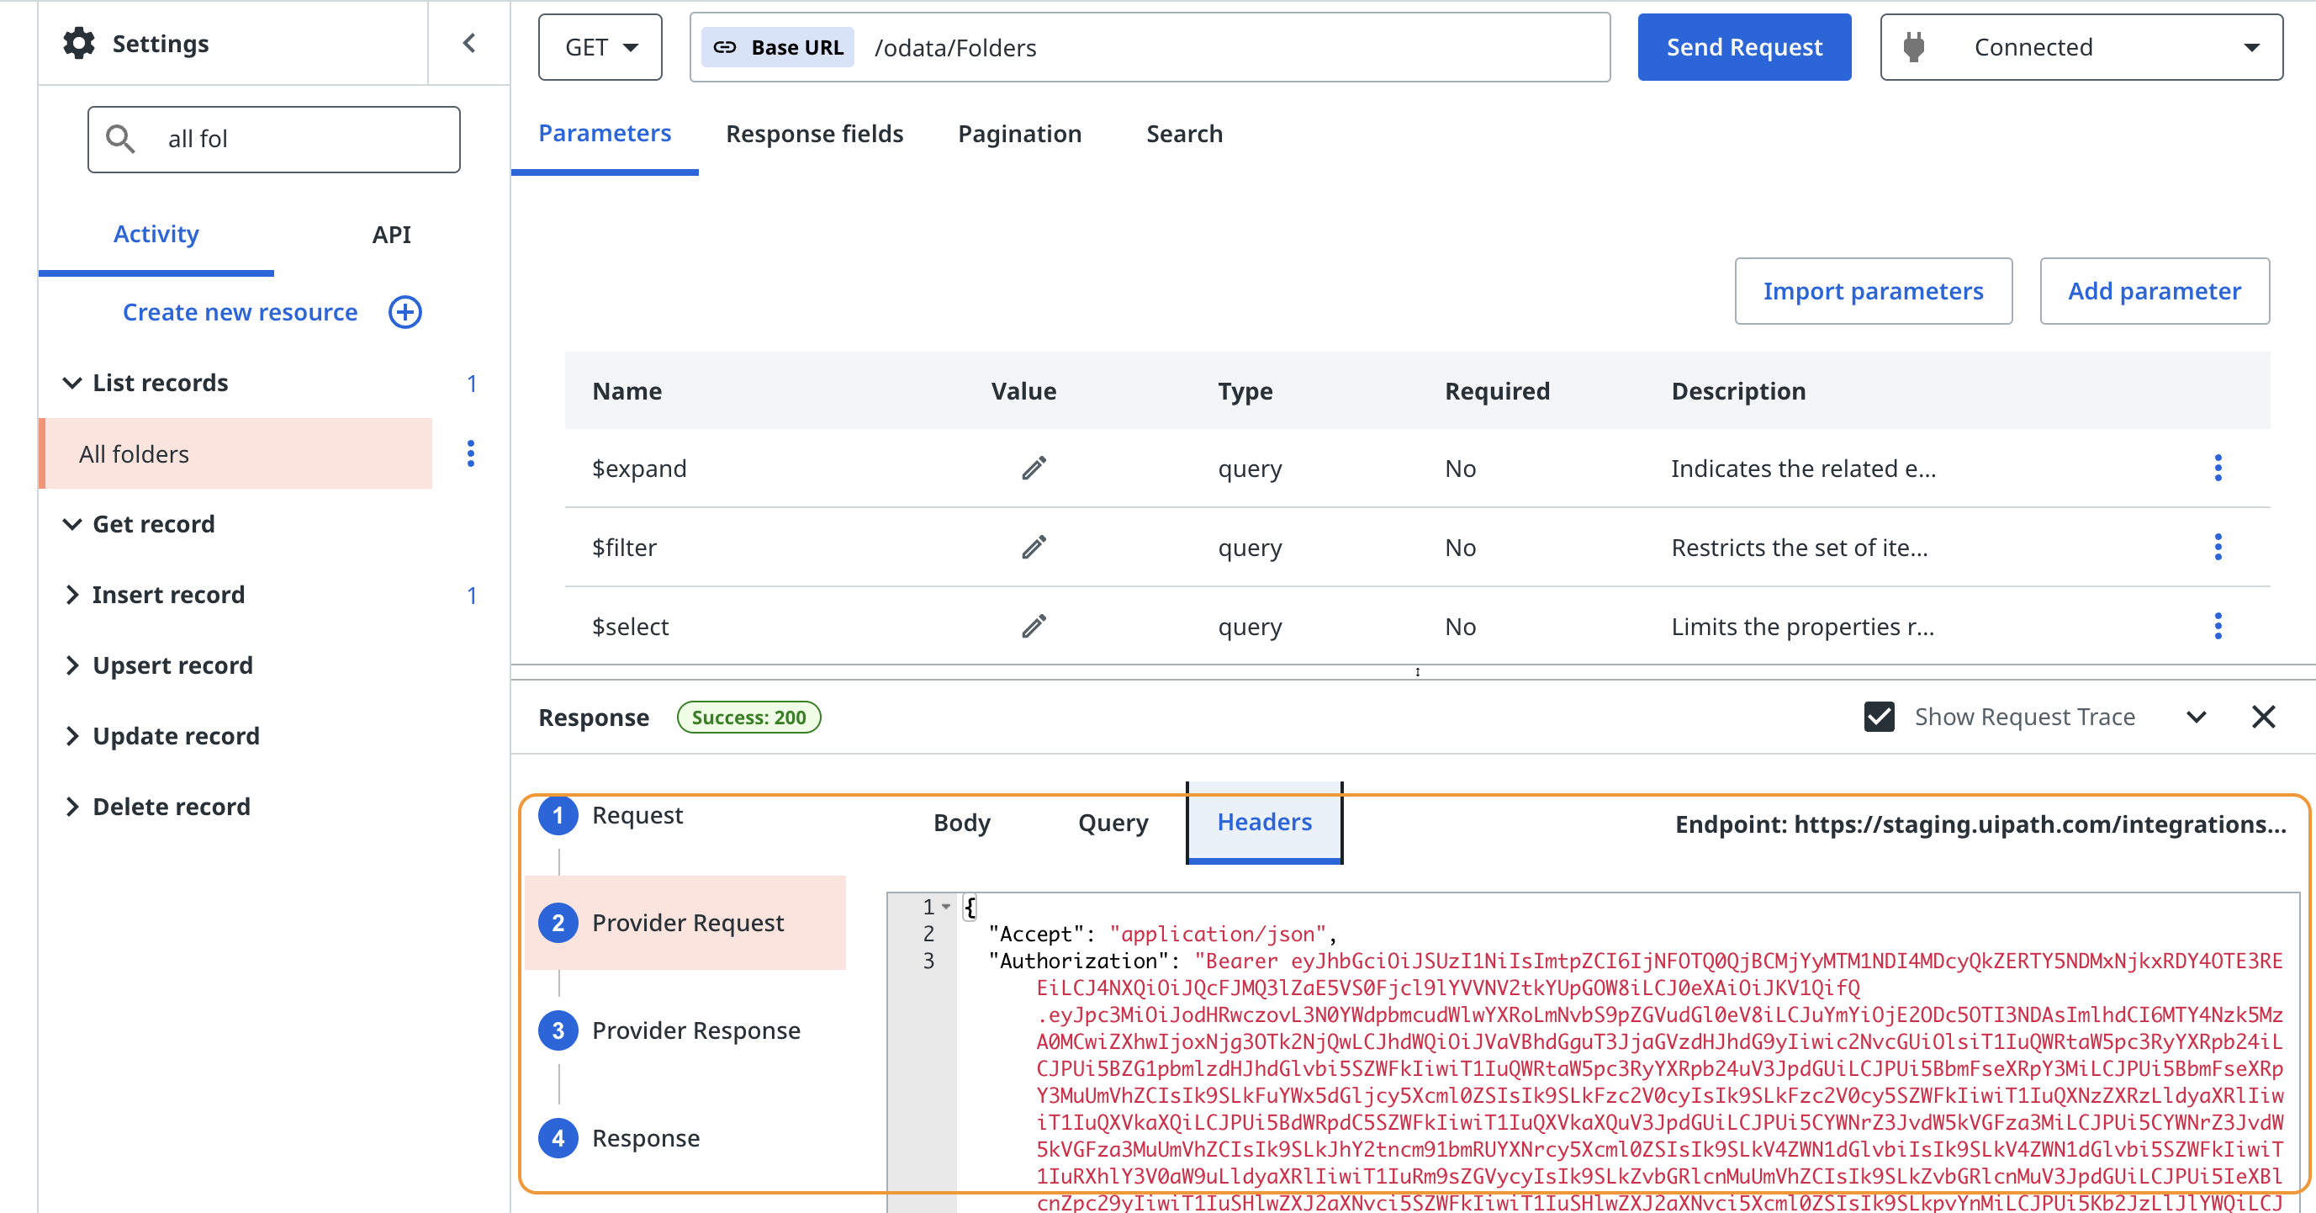Click the Create new resource plus icon
The image size is (2316, 1213).
pyautogui.click(x=405, y=312)
